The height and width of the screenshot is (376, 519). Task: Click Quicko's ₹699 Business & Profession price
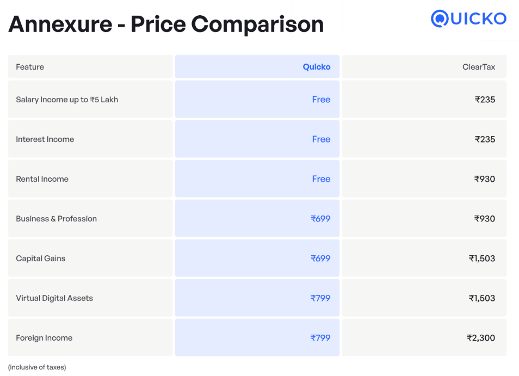(x=320, y=219)
